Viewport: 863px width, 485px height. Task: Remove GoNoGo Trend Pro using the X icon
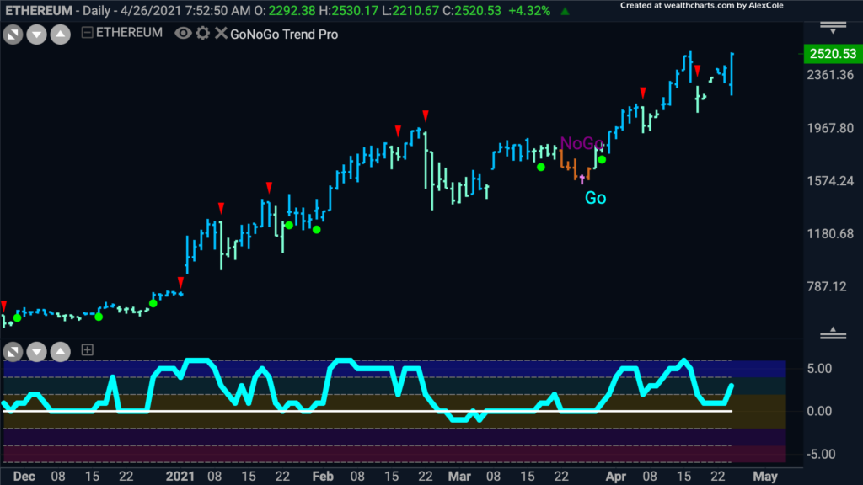221,33
